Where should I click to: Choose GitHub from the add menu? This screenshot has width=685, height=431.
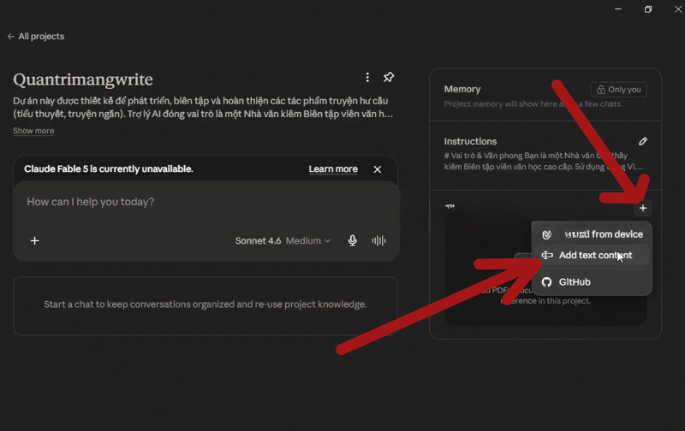(x=592, y=282)
